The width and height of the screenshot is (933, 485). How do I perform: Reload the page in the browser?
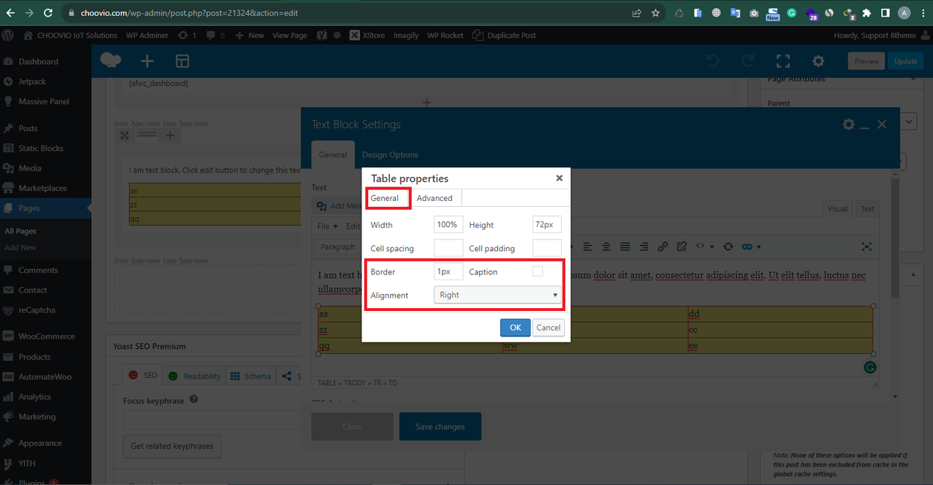pyautogui.click(x=48, y=13)
